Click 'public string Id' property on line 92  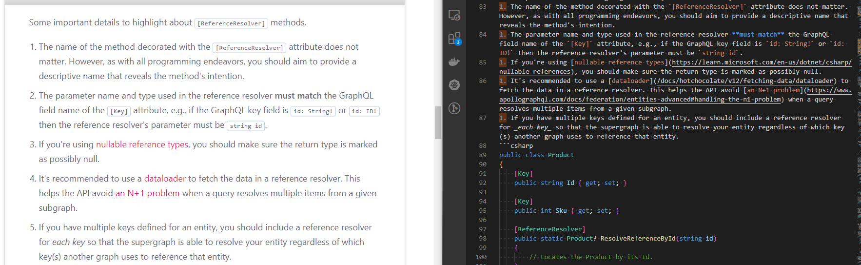coord(544,183)
